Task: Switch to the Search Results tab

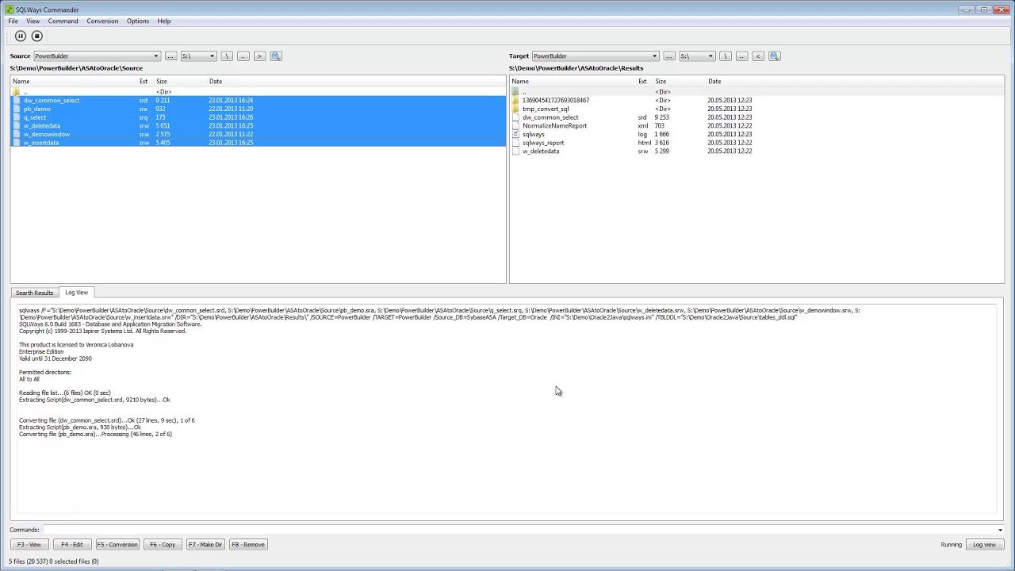Action: click(x=35, y=293)
